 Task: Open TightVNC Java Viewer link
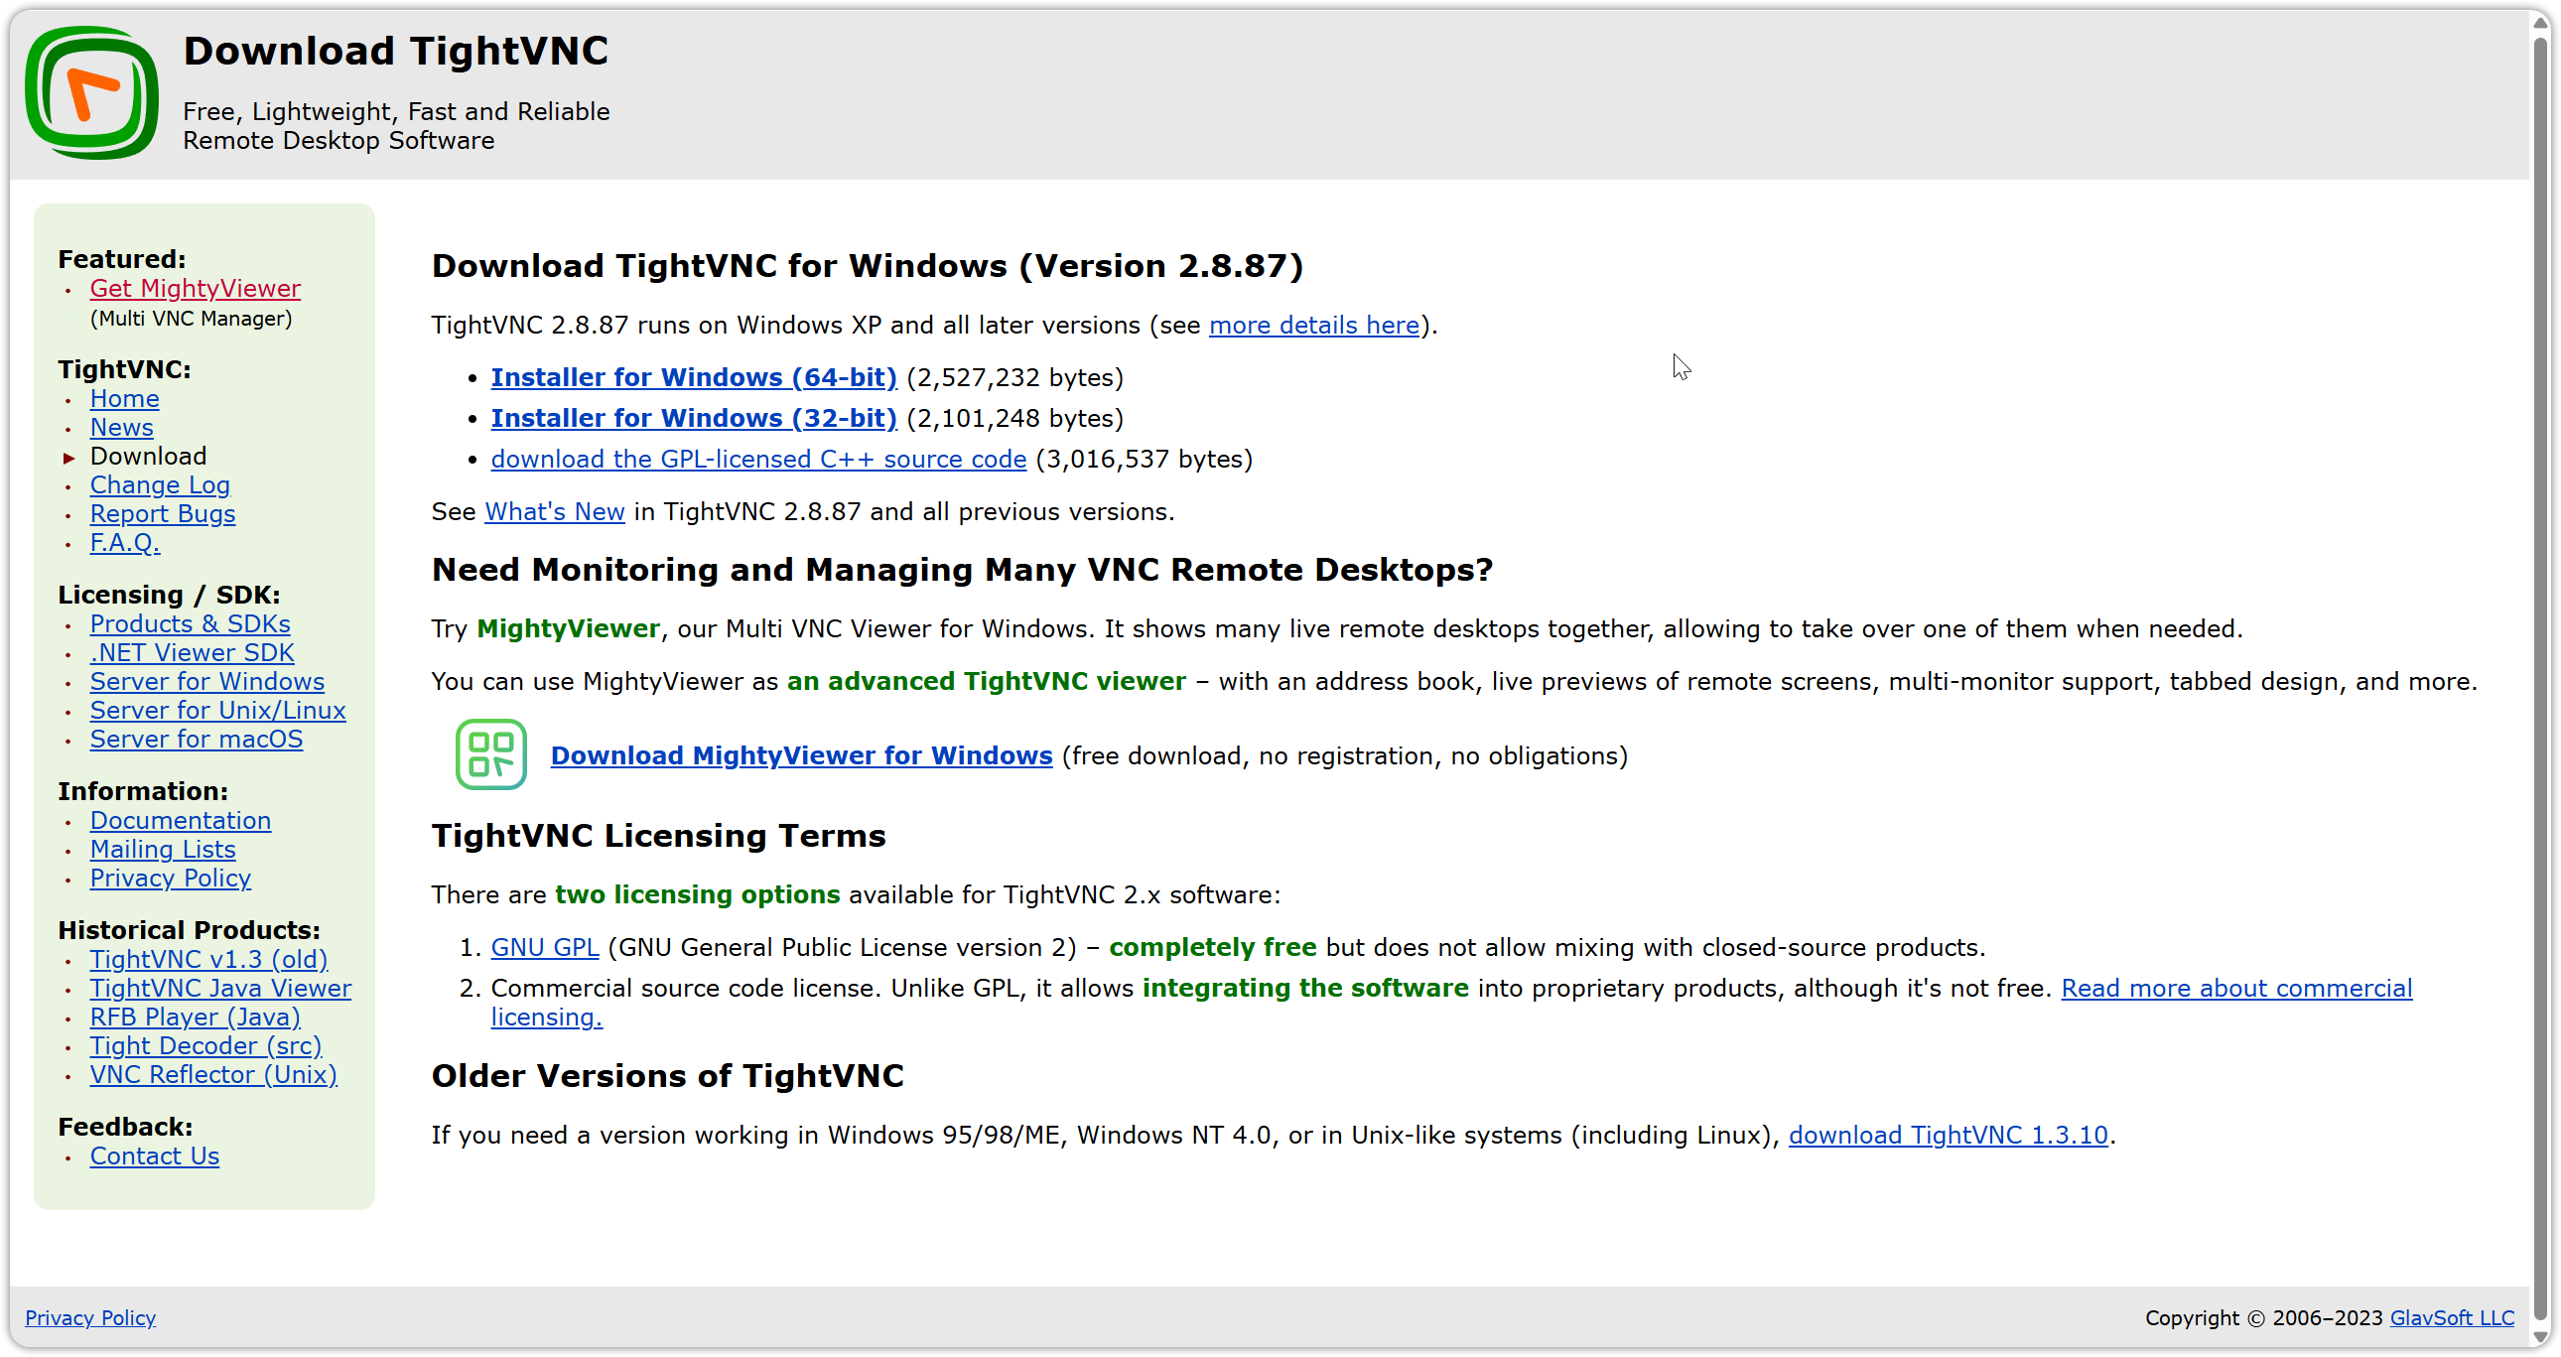click(220, 989)
